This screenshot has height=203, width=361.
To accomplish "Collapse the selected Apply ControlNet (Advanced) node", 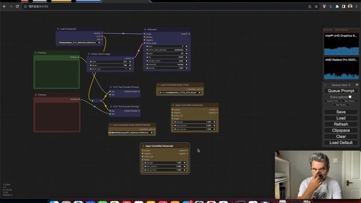I will tap(143, 146).
